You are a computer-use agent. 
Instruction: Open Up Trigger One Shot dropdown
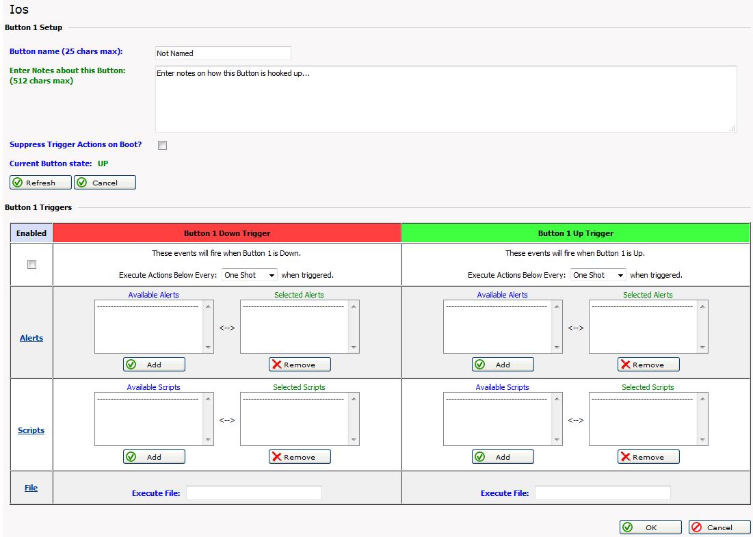click(x=598, y=275)
